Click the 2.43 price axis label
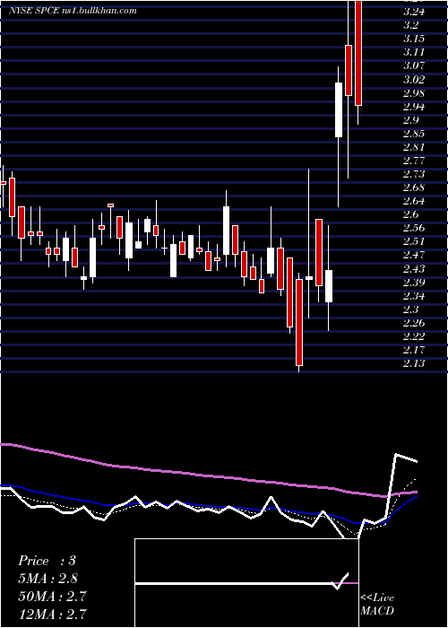Viewport: 448px width, 628px height. coord(413,269)
